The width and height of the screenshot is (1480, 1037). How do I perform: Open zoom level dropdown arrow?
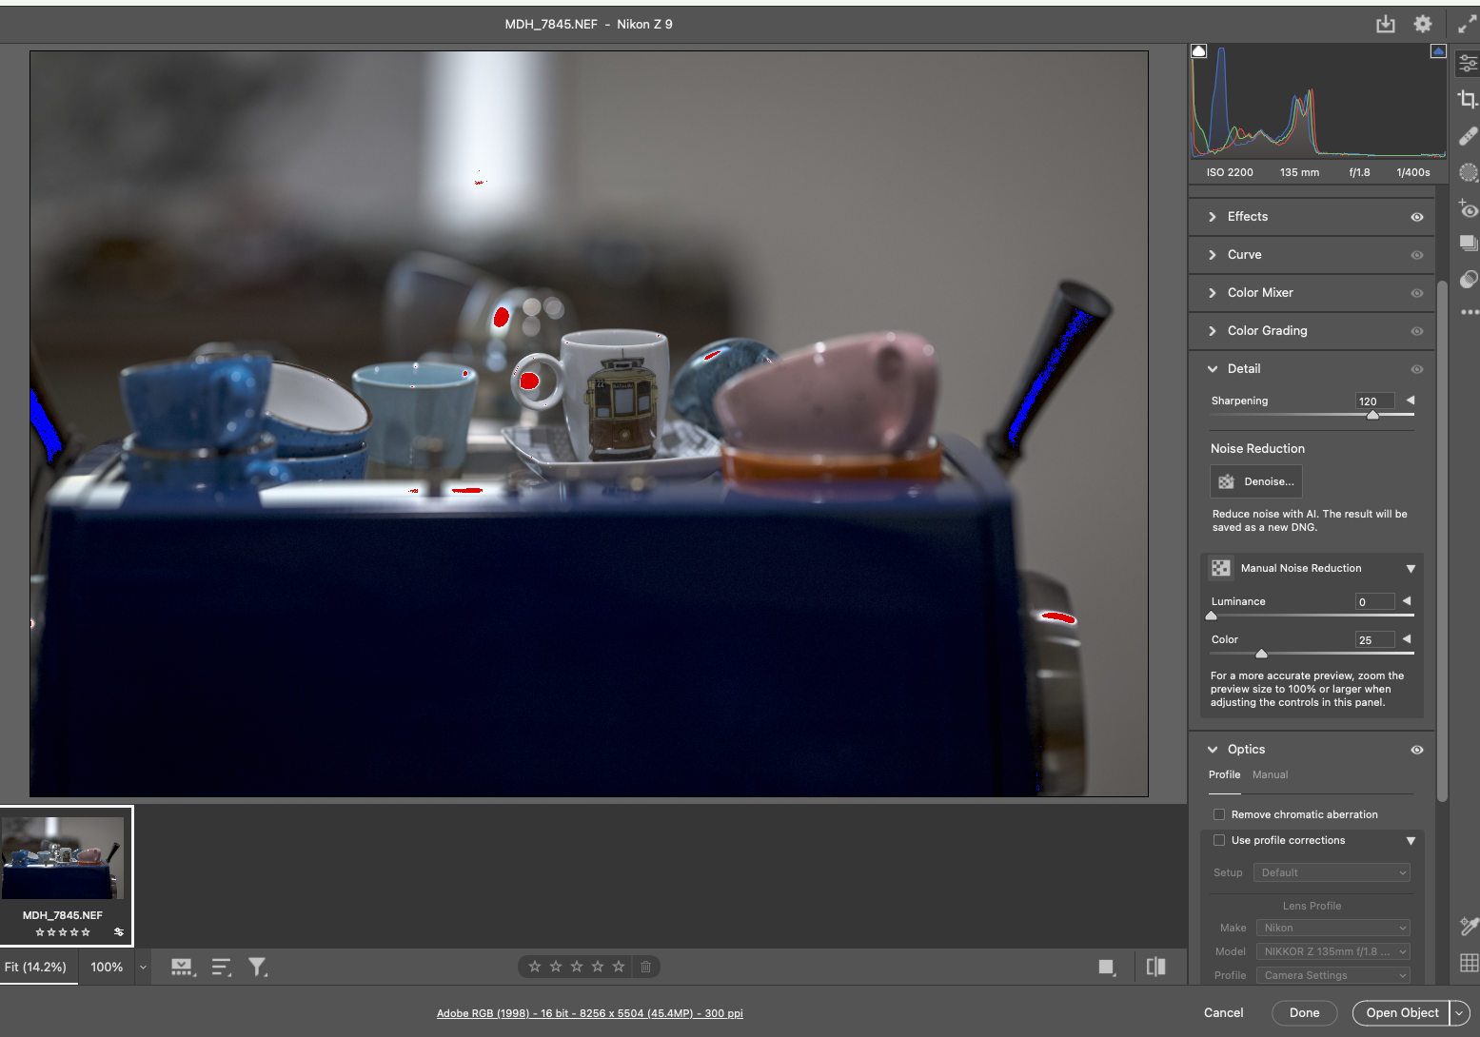(143, 968)
